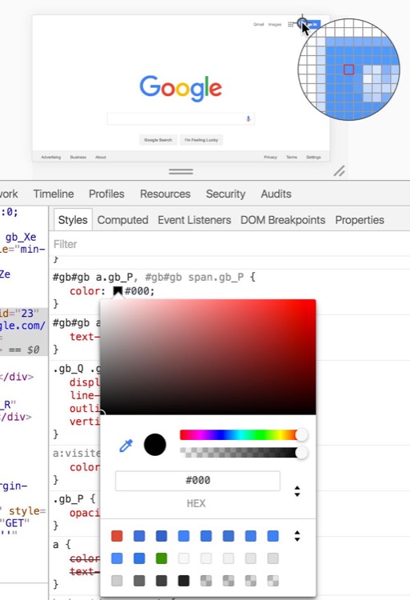Select the darkest black palette swatch
This screenshot has height=600, width=410.
coord(183,581)
